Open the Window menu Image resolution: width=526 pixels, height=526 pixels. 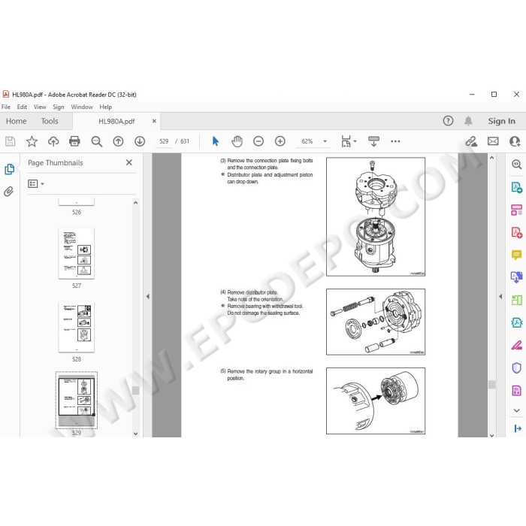click(81, 107)
